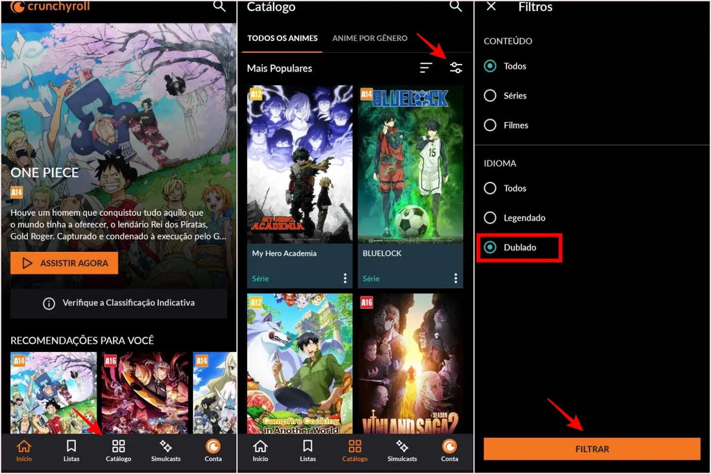This screenshot has width=711, height=474.
Task: Select Todos under IDIOMA
Action: click(505, 188)
